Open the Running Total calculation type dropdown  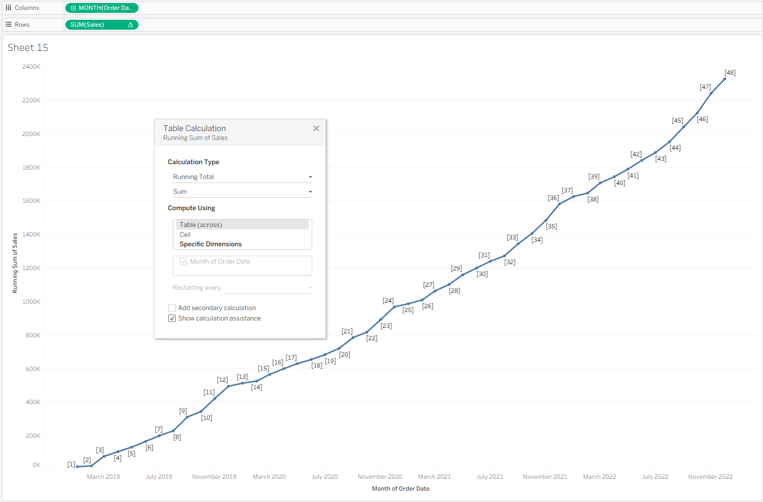point(242,177)
